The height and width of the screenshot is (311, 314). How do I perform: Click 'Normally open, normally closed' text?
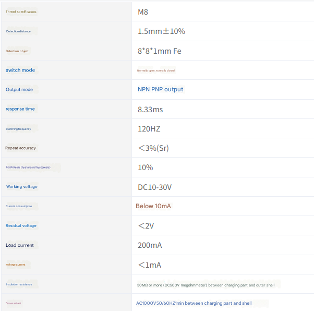156,70
